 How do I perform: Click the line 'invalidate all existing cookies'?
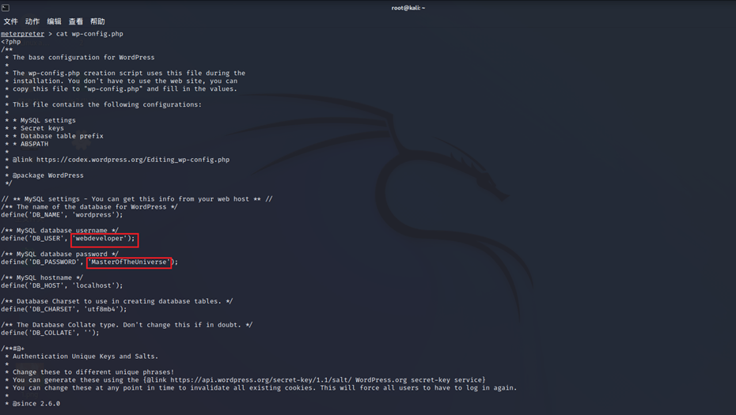pyautogui.click(x=261, y=388)
